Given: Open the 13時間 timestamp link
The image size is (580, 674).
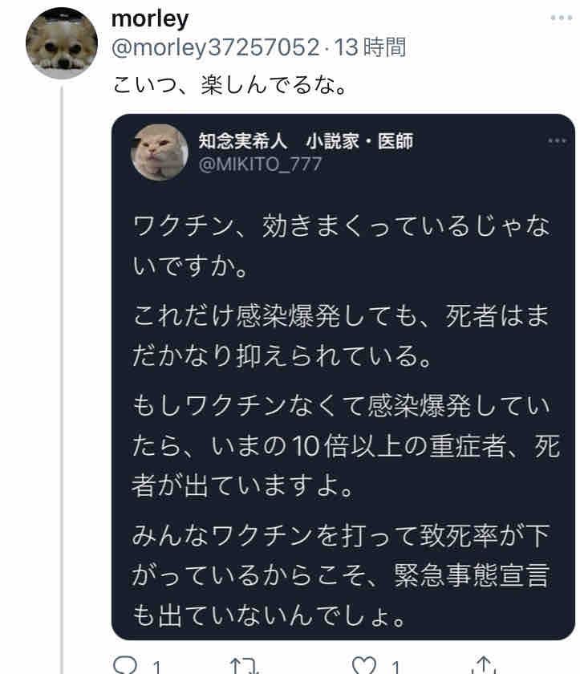Looking at the screenshot, I should 370,47.
